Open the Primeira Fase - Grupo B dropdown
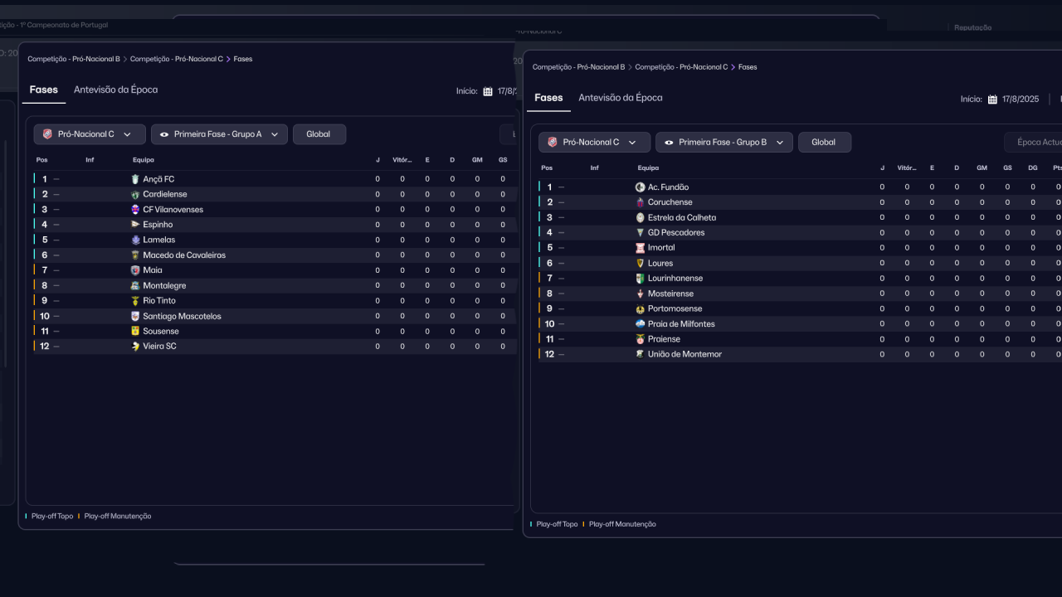The height and width of the screenshot is (597, 1062). (723, 143)
